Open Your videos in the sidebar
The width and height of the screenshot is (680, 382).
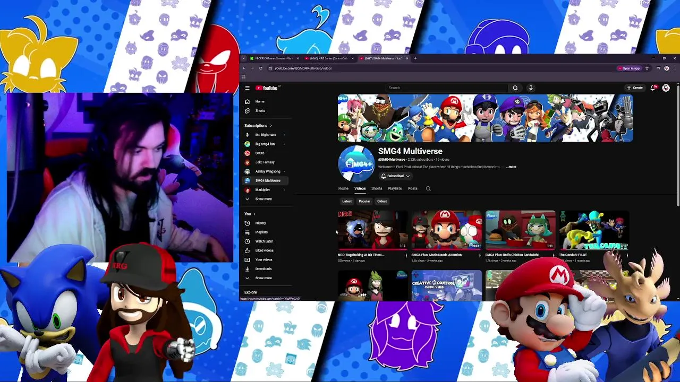[x=263, y=260]
